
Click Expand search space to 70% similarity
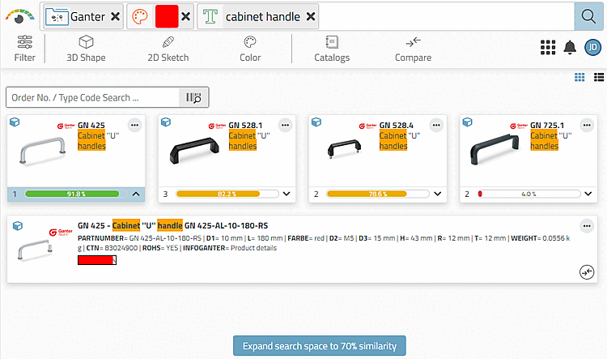click(320, 346)
